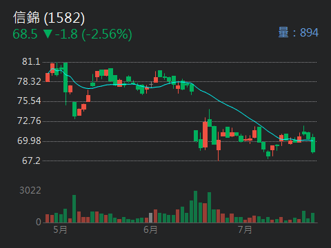This screenshot has height=248, width=331.
Task: Click the 69.98 price axis label
Action: click(x=29, y=141)
